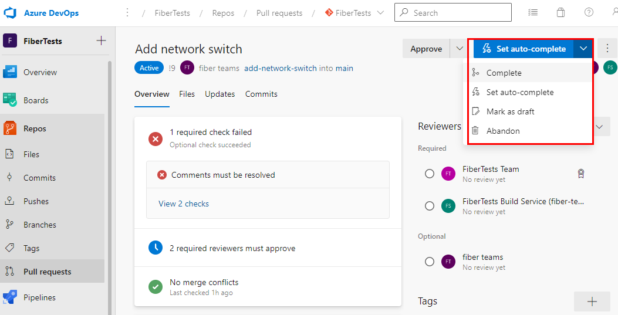
Task: Open work items list icon in header
Action: click(533, 12)
